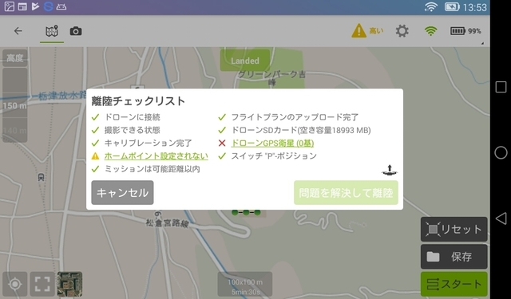Screen dimensions: 511x299
Task: Click the green スタート button
Action: coord(454,284)
